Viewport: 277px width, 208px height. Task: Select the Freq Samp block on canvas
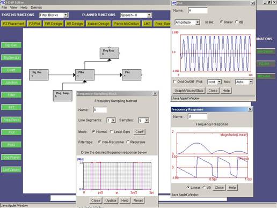(63, 95)
